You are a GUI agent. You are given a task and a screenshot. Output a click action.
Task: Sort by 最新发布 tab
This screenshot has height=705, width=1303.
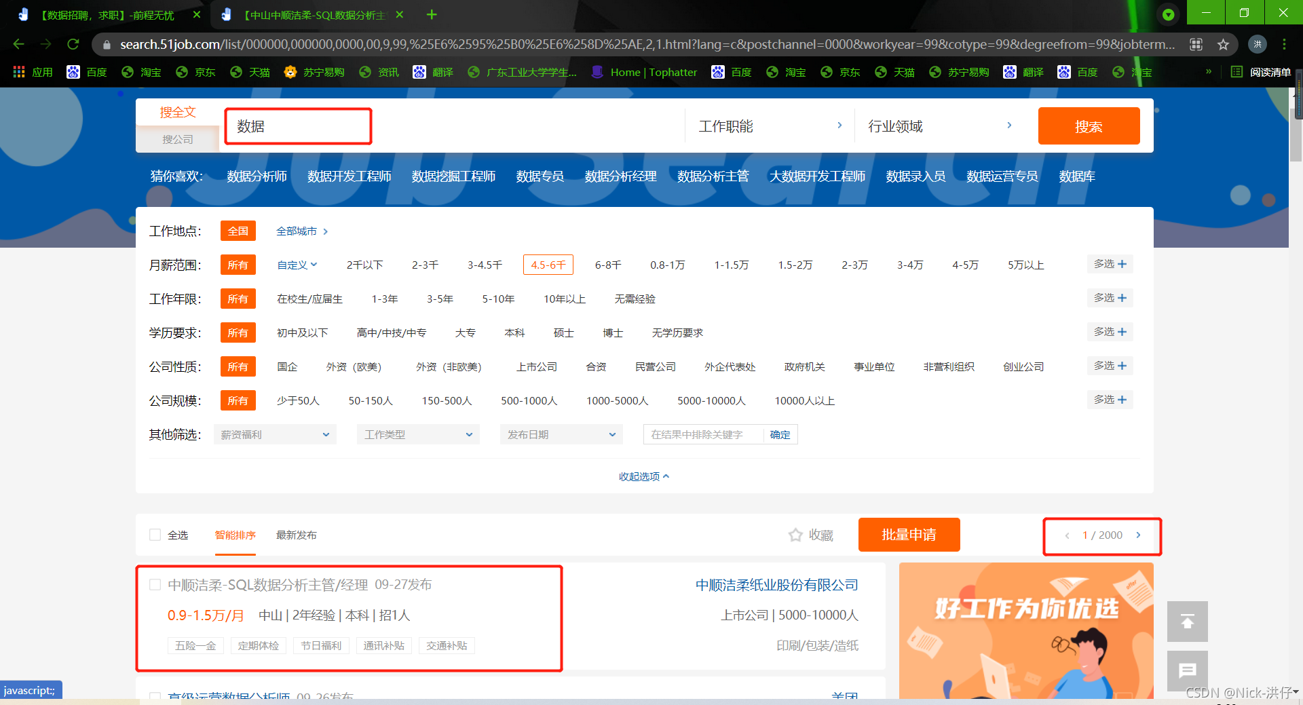296,535
